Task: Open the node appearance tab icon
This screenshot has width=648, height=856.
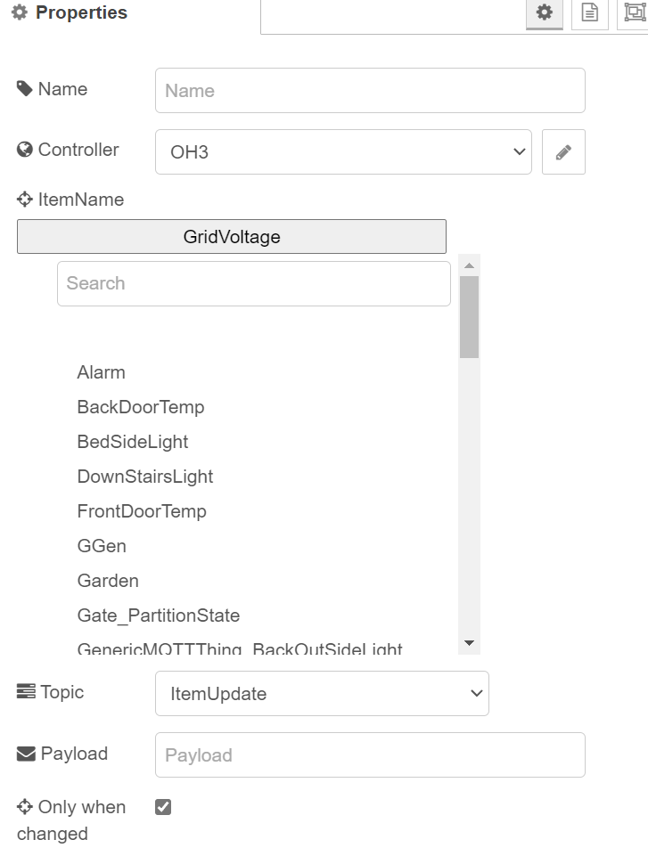Action: point(634,13)
